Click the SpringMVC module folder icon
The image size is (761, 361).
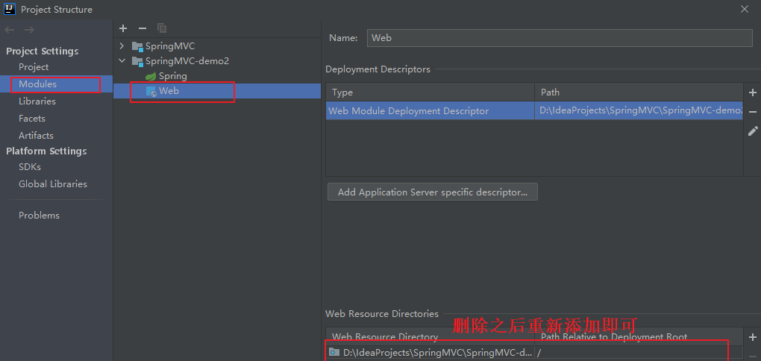coord(137,46)
